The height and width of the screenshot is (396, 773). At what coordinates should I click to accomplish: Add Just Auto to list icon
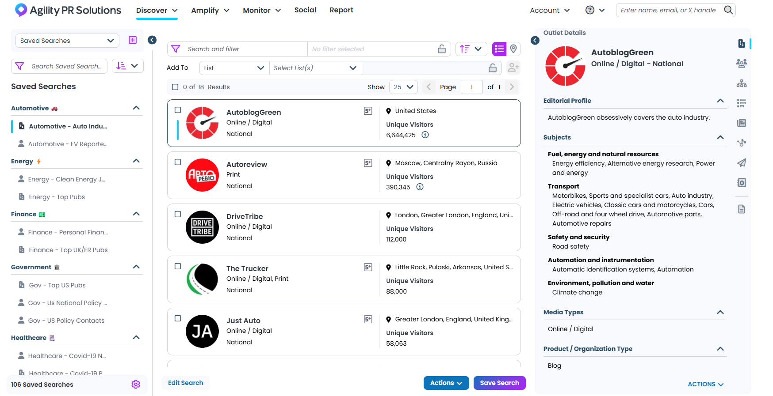point(368,319)
